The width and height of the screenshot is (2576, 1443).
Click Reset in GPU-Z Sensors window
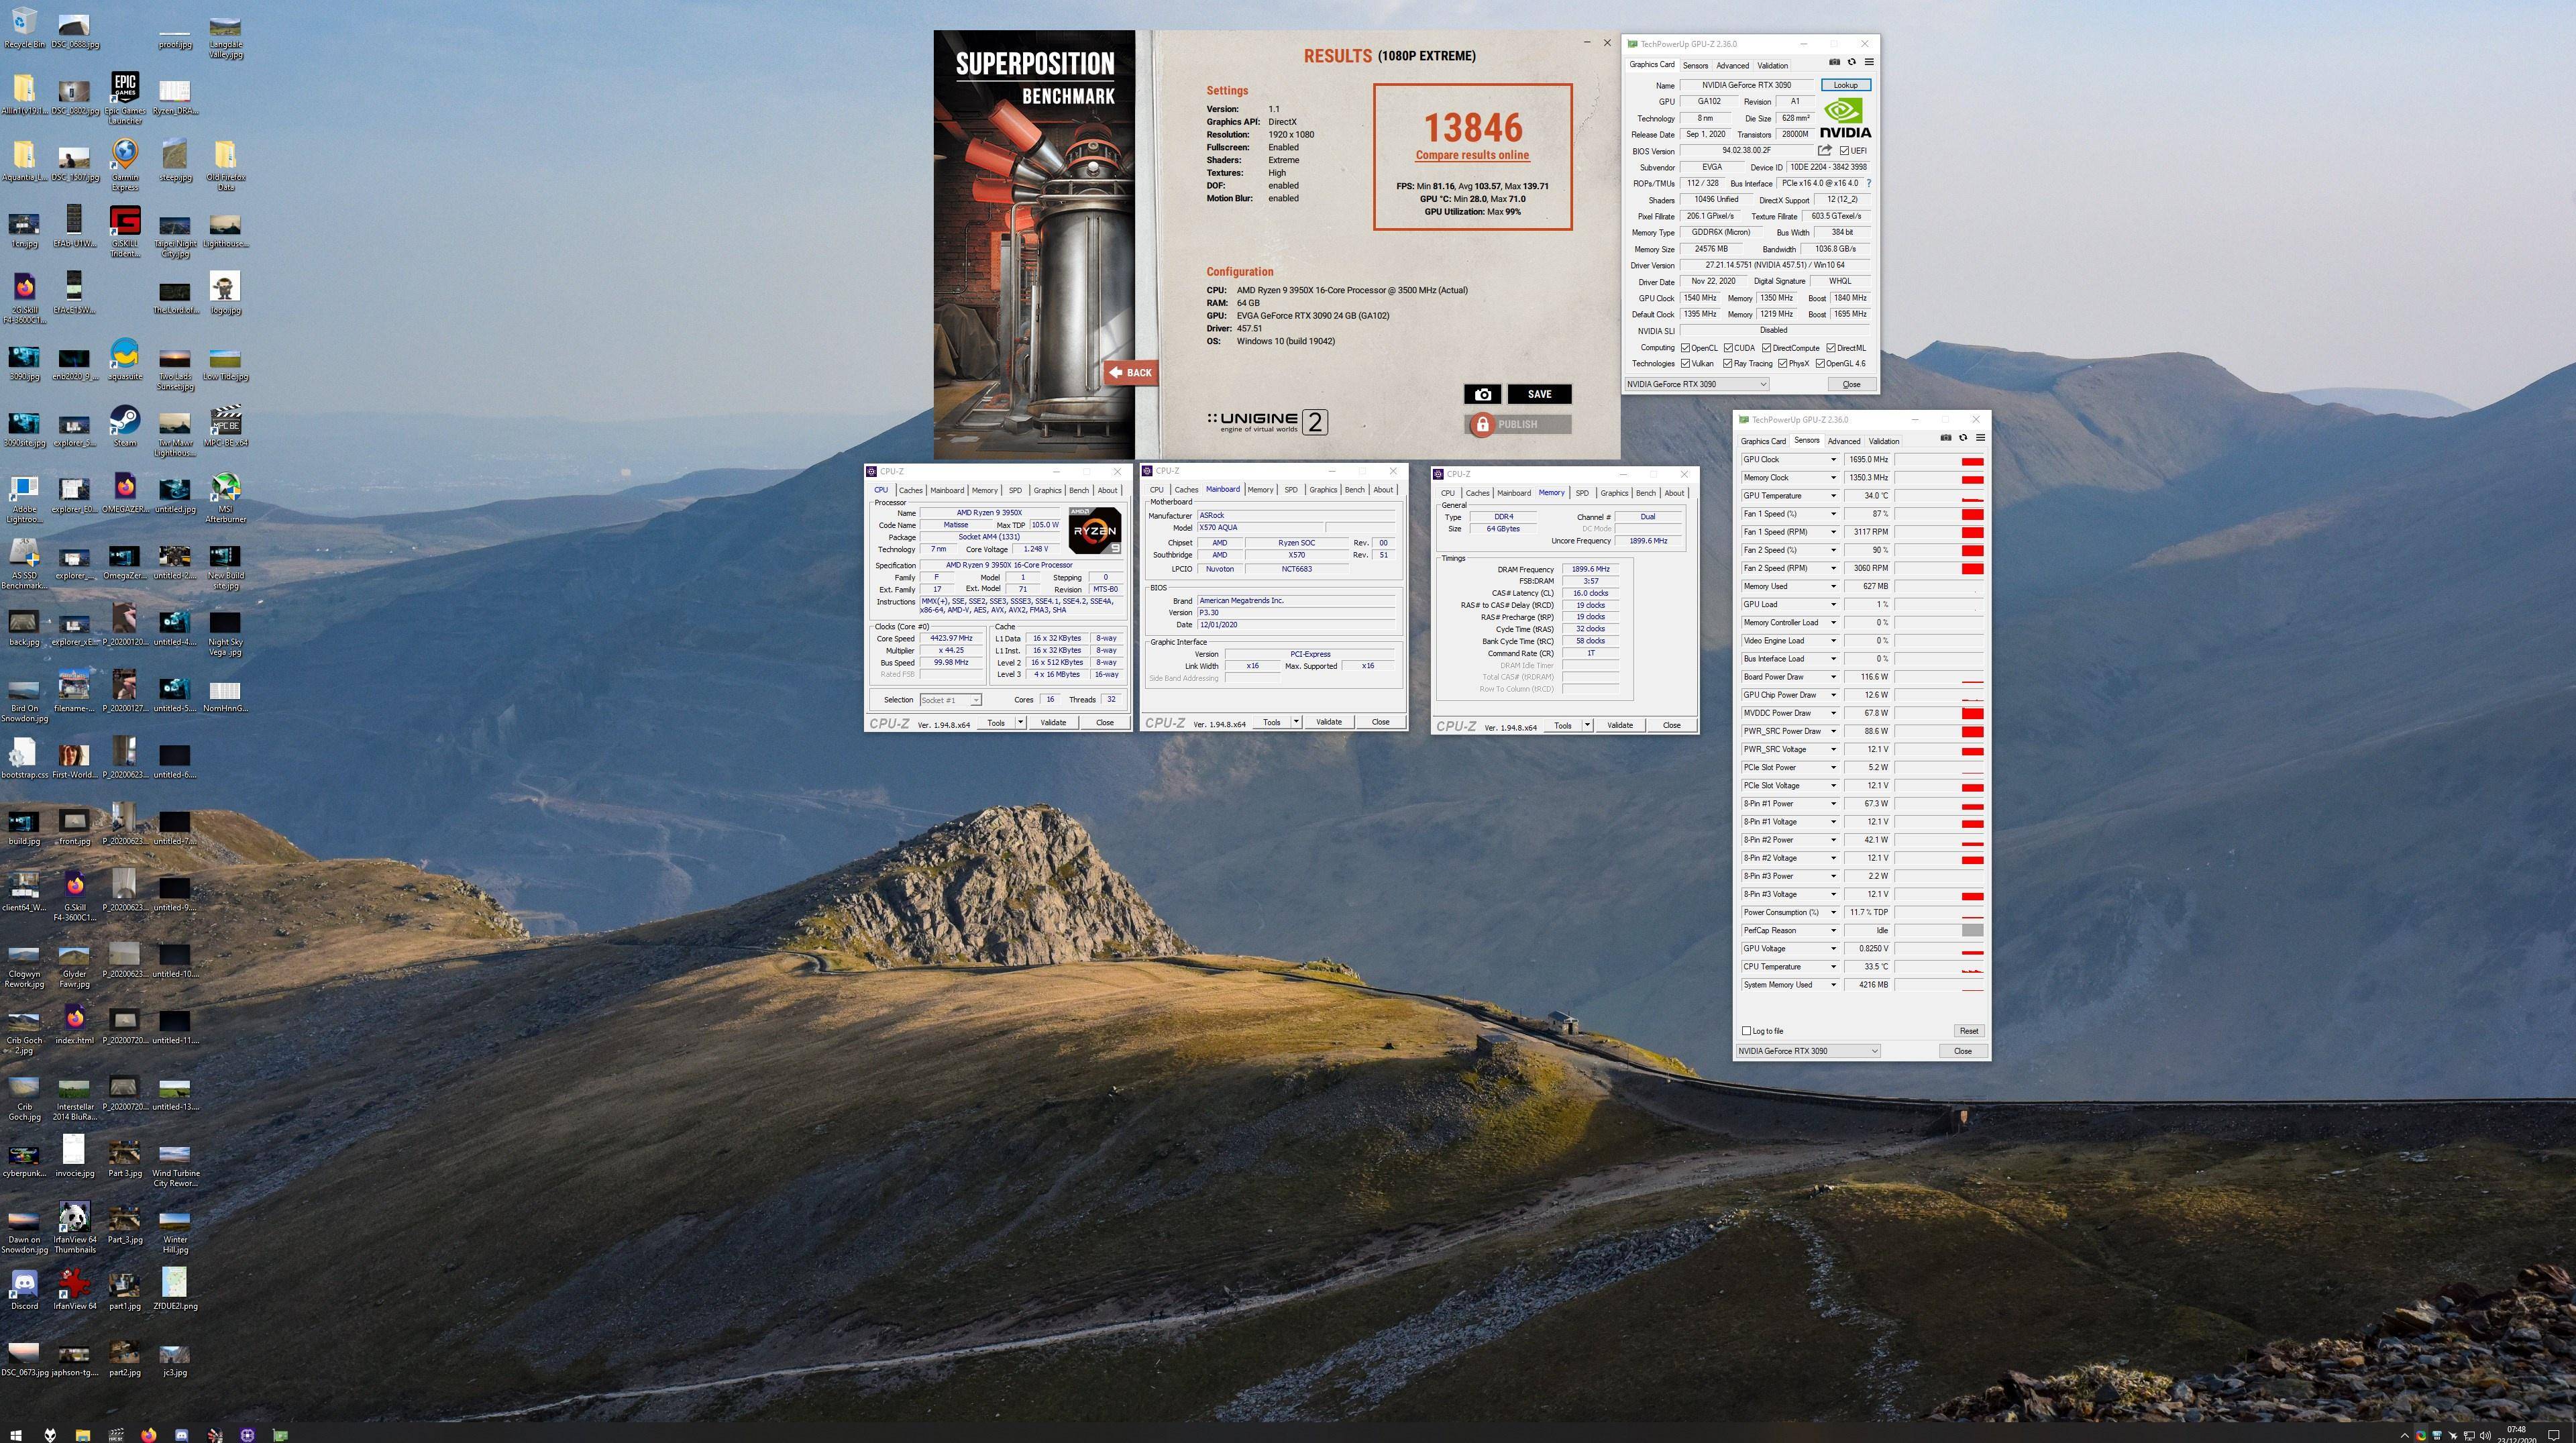[1968, 1030]
